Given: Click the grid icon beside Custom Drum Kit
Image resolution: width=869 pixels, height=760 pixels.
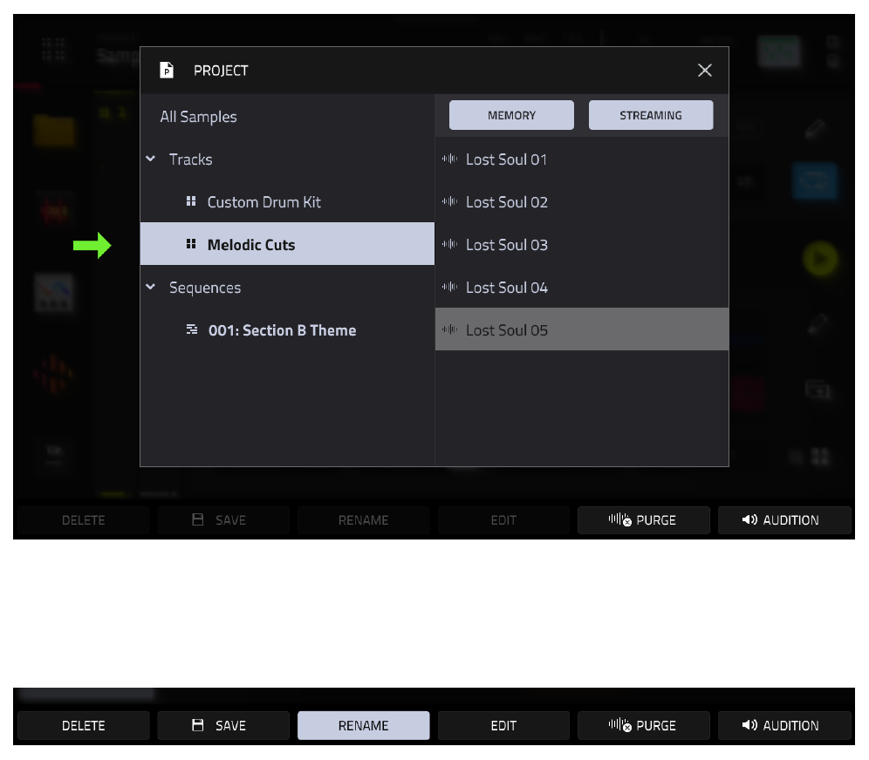Looking at the screenshot, I should click(x=191, y=201).
